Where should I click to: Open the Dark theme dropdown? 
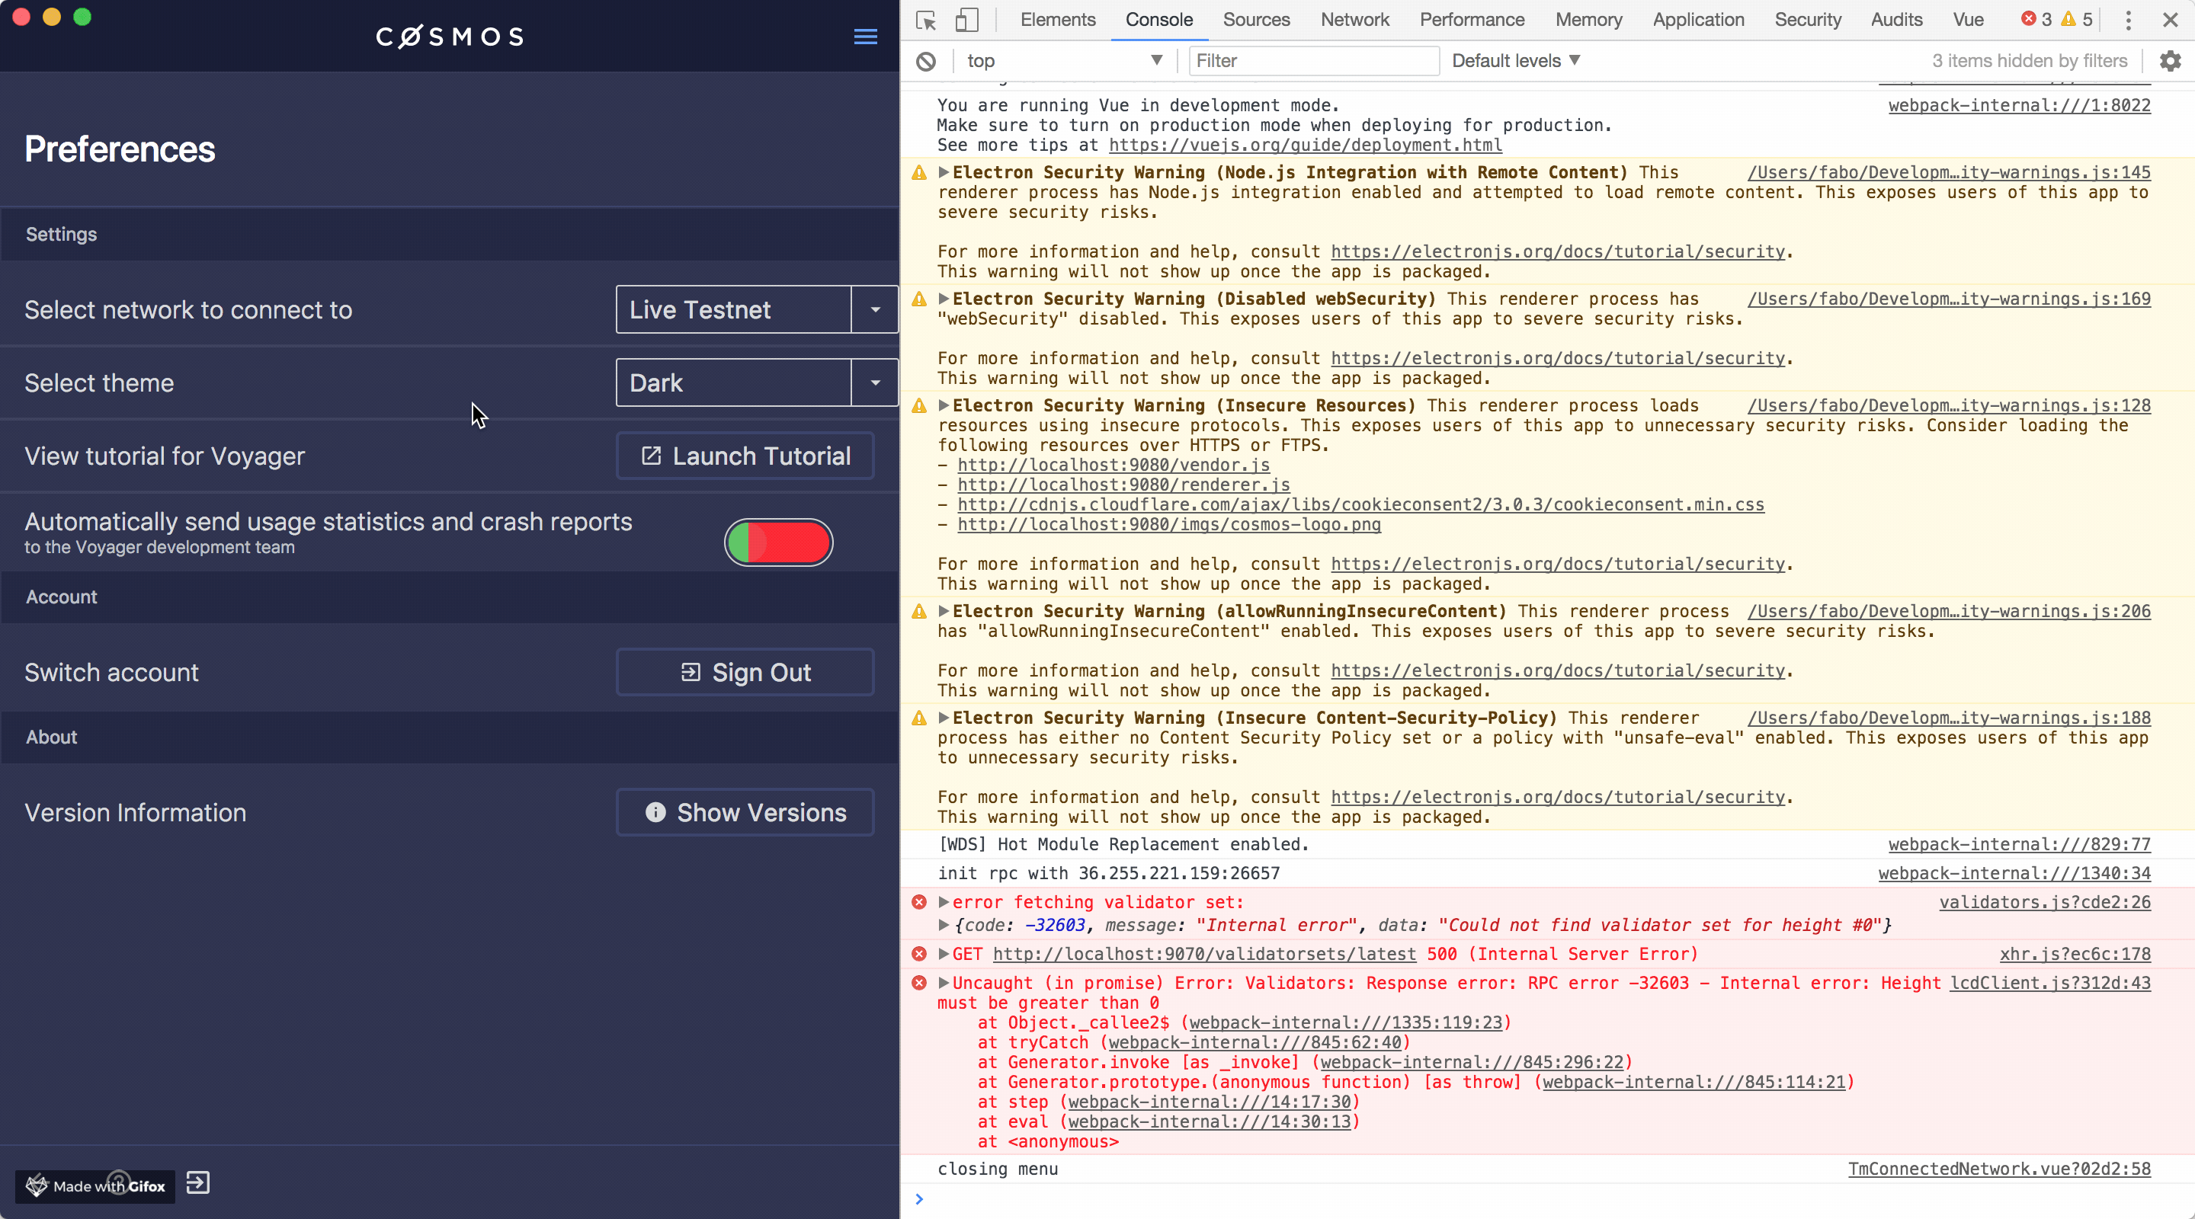(x=757, y=382)
